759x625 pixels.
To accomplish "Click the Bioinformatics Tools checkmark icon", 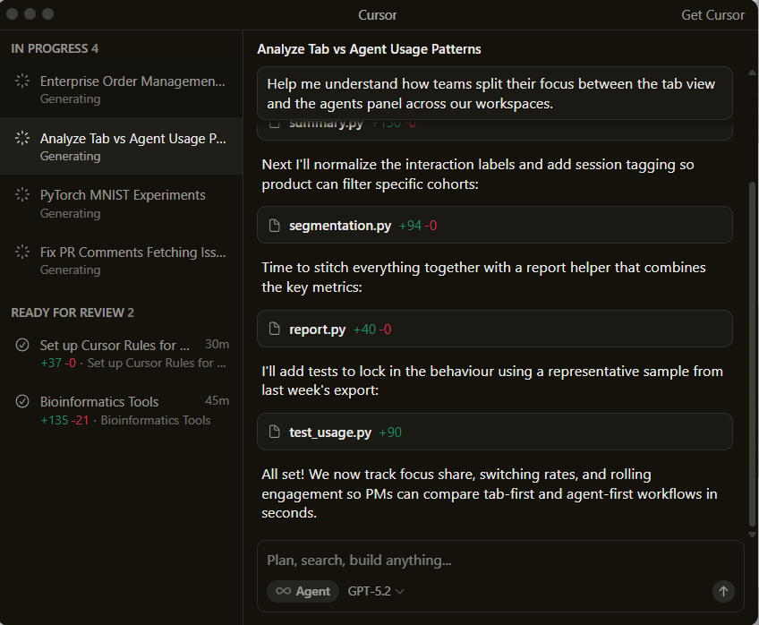I will pos(22,402).
